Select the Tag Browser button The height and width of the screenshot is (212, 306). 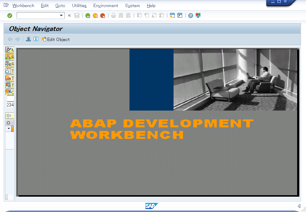click(9, 71)
